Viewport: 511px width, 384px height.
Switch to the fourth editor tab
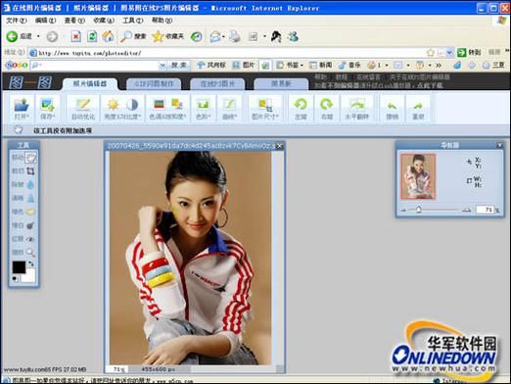(x=281, y=84)
